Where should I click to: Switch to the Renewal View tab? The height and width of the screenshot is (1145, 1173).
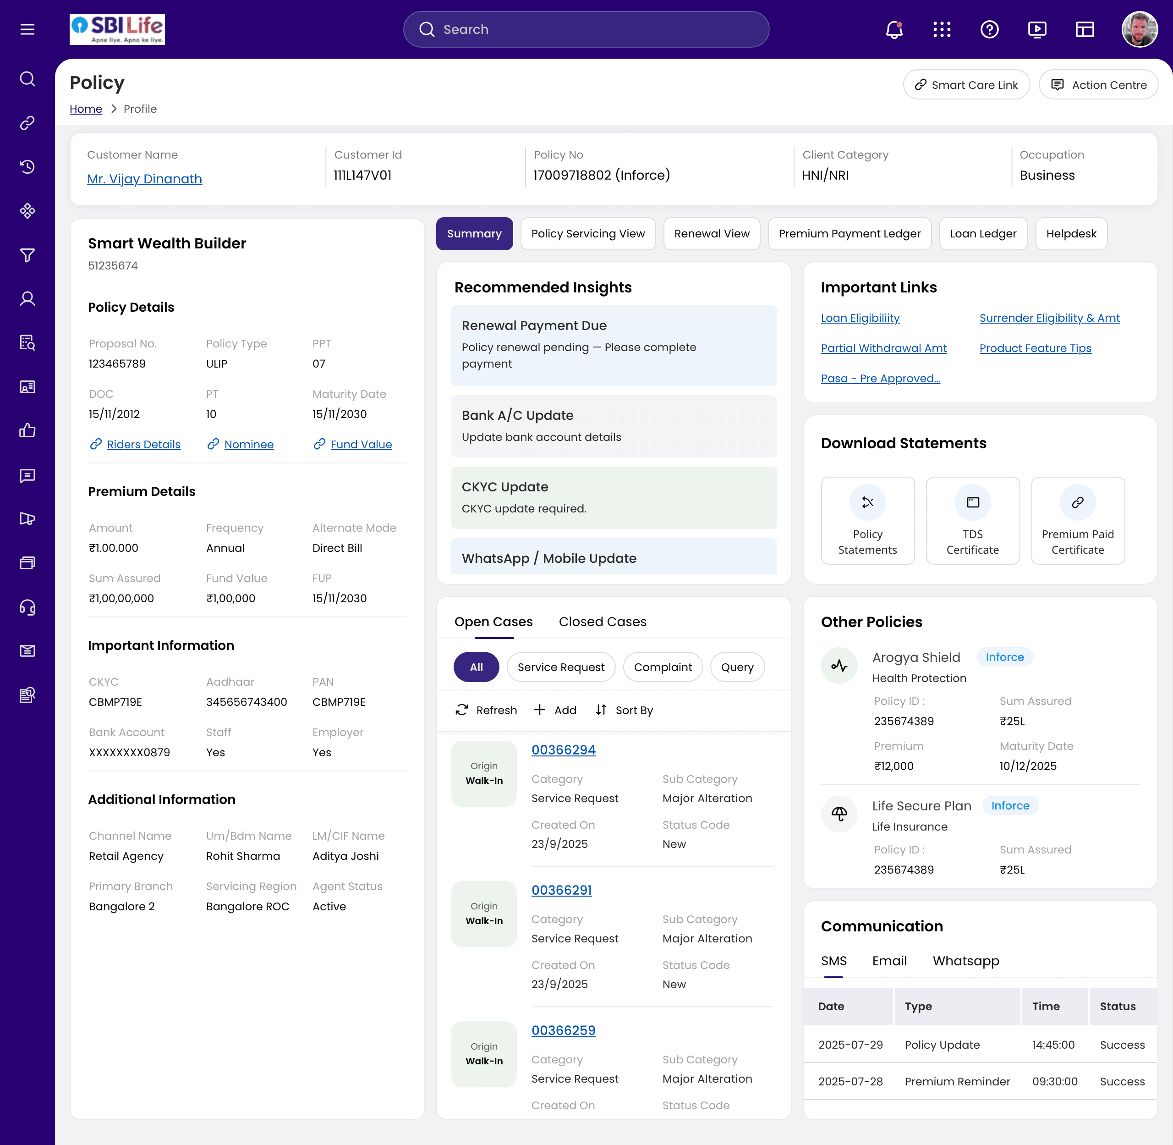(711, 233)
